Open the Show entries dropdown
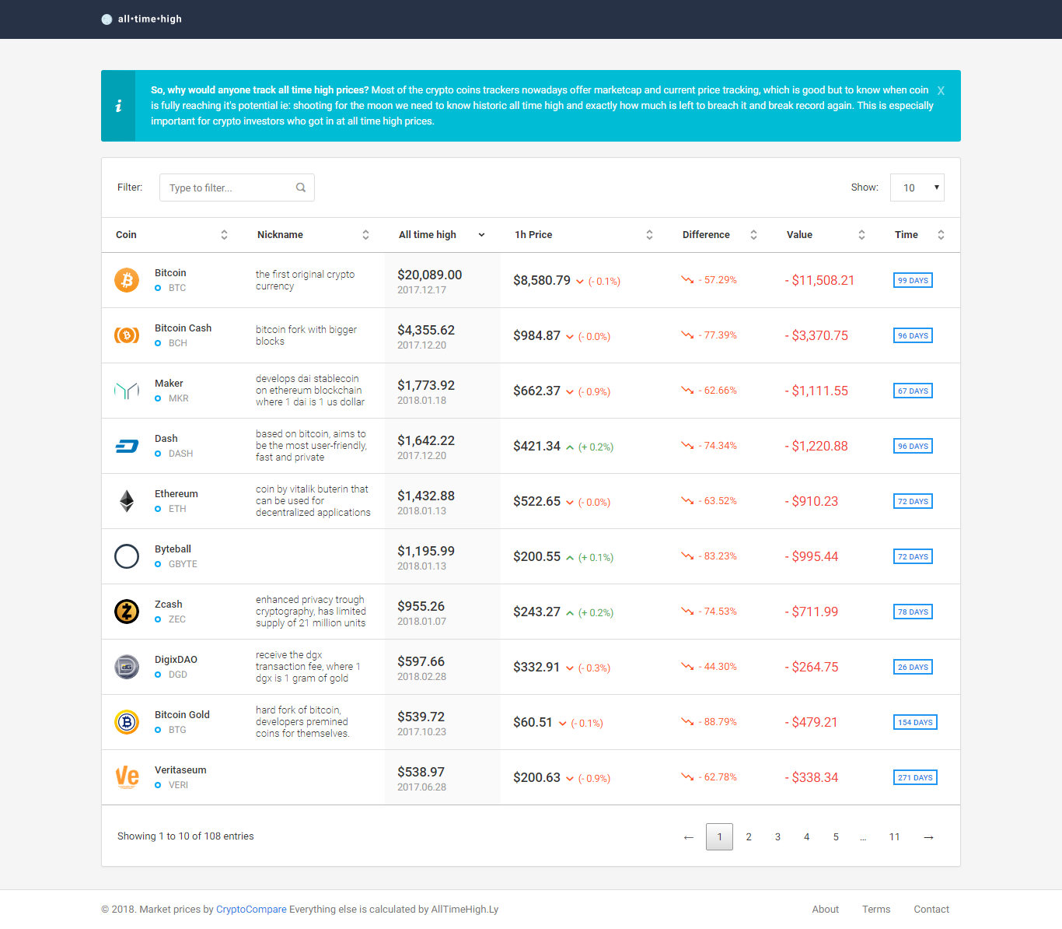This screenshot has height=929, width=1062. coord(917,188)
